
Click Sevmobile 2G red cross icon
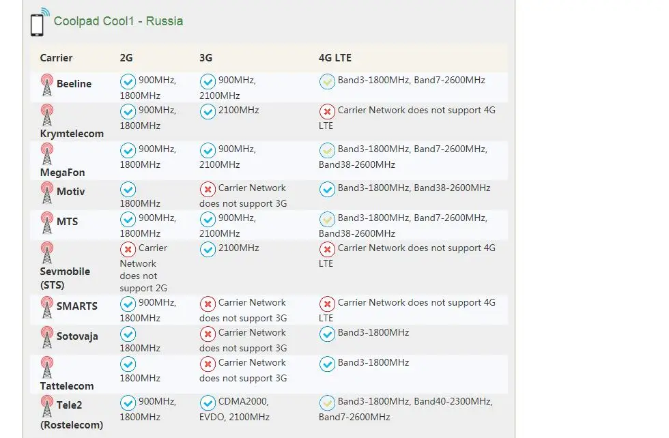click(128, 250)
